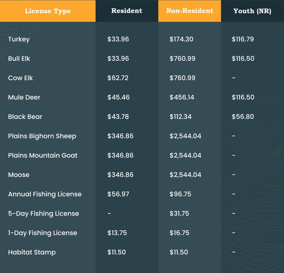The image size is (284, 273).
Task: Click the Turkey non-resident price $174.30
Action: tap(181, 39)
